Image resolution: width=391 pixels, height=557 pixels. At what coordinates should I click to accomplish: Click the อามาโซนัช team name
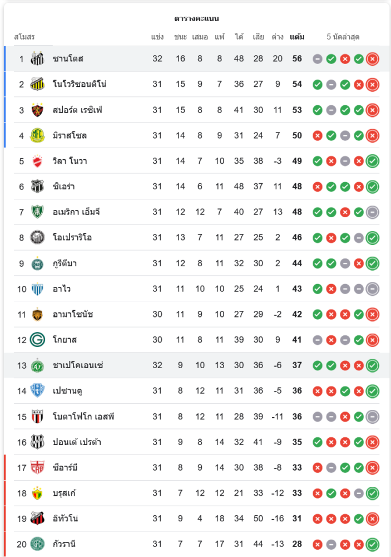(72, 314)
